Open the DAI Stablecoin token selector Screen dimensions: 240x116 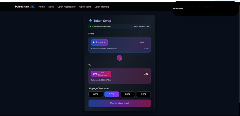[x=101, y=74]
